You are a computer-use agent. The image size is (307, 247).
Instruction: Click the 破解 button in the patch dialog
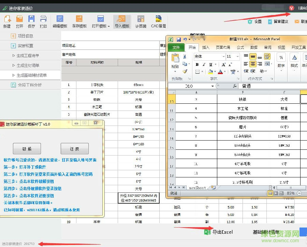click(27, 148)
